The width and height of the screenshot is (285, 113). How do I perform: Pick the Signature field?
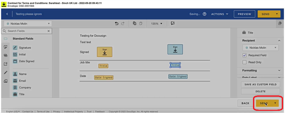(22, 48)
